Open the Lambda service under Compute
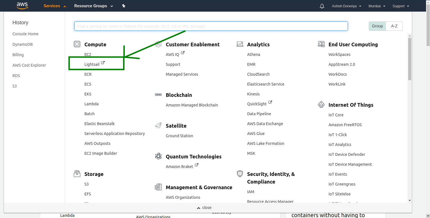Viewport: 430px width, 218px height. coord(91,104)
